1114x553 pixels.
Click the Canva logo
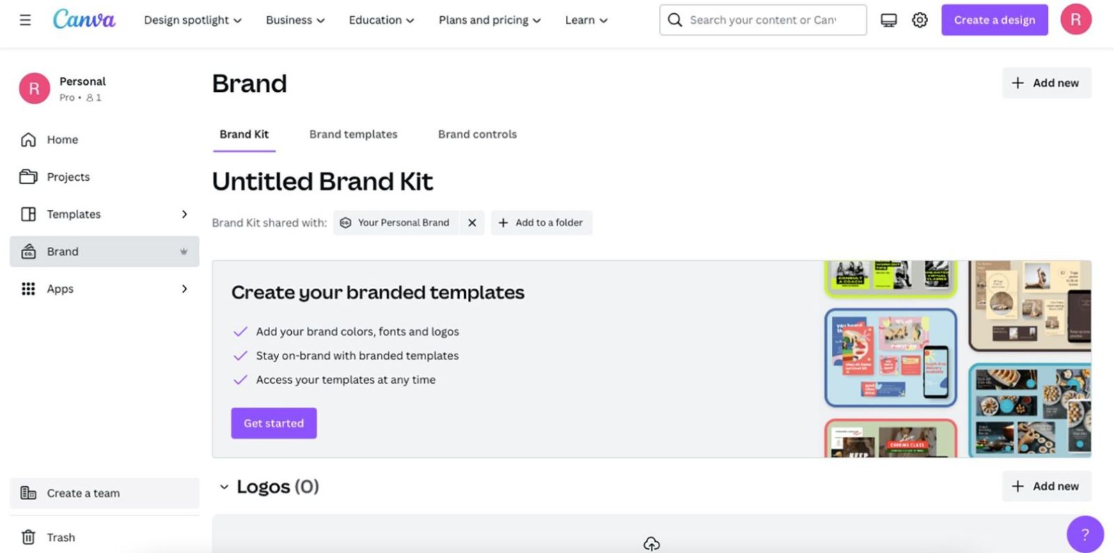click(x=84, y=19)
